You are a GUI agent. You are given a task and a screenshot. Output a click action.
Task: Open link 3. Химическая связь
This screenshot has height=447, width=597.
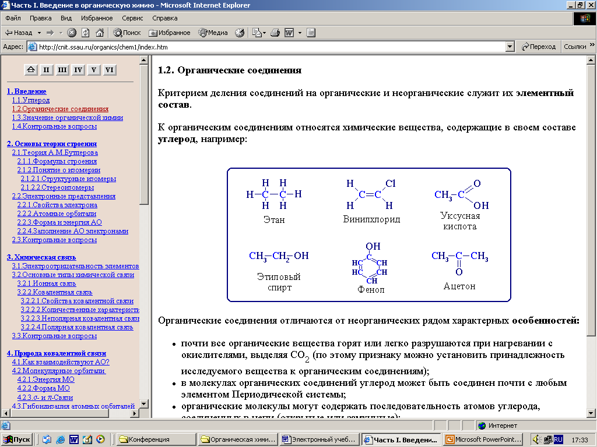(41, 257)
